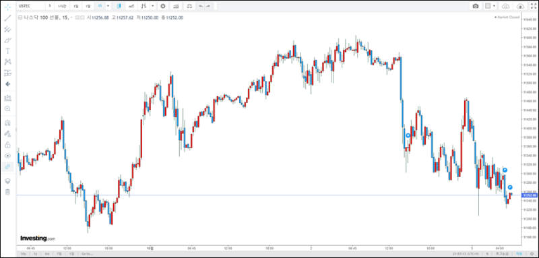Viewport: 539px width, 258px height.
Task: Select the crosshair cursor tool
Action: coord(7,7)
